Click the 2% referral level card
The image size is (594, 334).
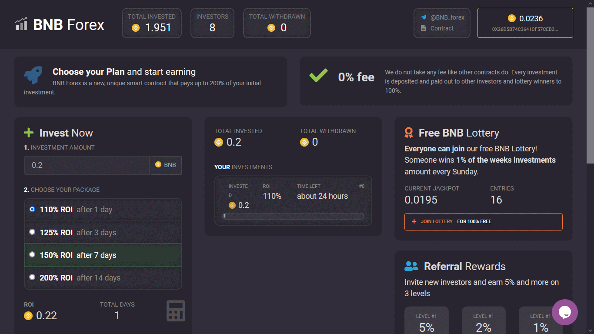click(484, 321)
